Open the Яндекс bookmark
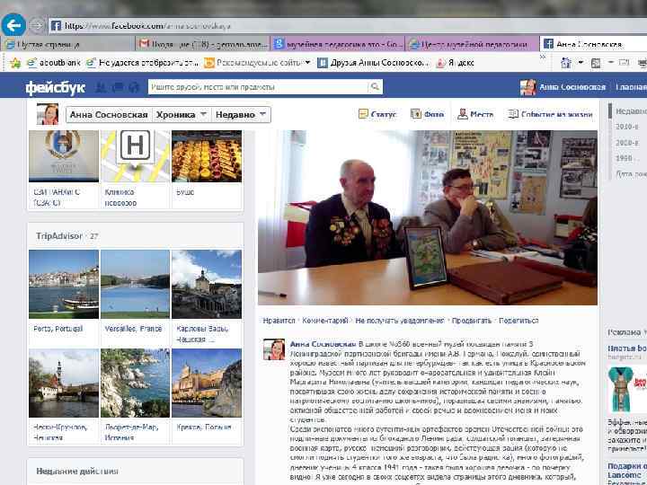Viewport: 647px width, 485px height. coord(456,63)
